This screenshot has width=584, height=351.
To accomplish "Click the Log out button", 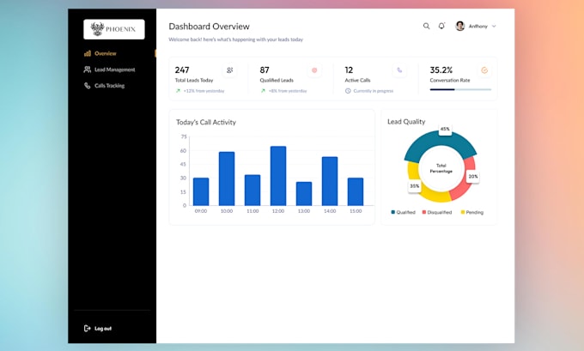I will click(98, 329).
